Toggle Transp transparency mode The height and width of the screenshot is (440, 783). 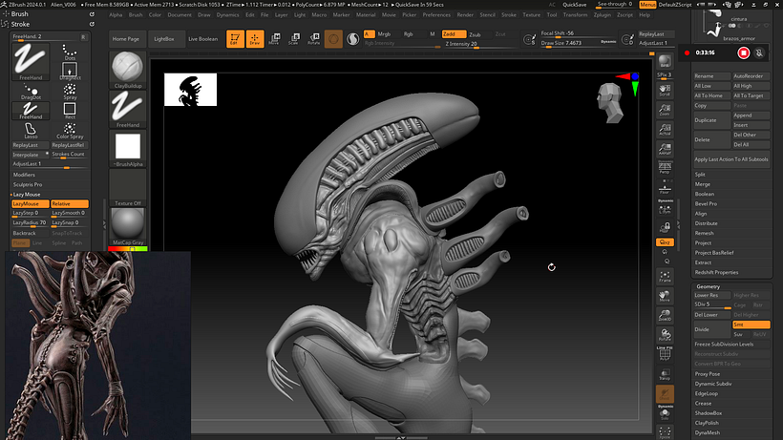click(x=665, y=374)
